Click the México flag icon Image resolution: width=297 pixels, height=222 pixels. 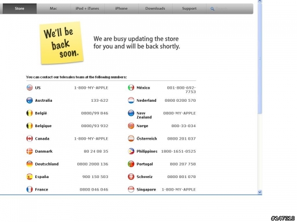(131, 87)
